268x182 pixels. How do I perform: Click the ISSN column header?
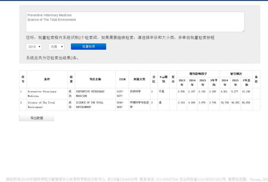point(122,79)
